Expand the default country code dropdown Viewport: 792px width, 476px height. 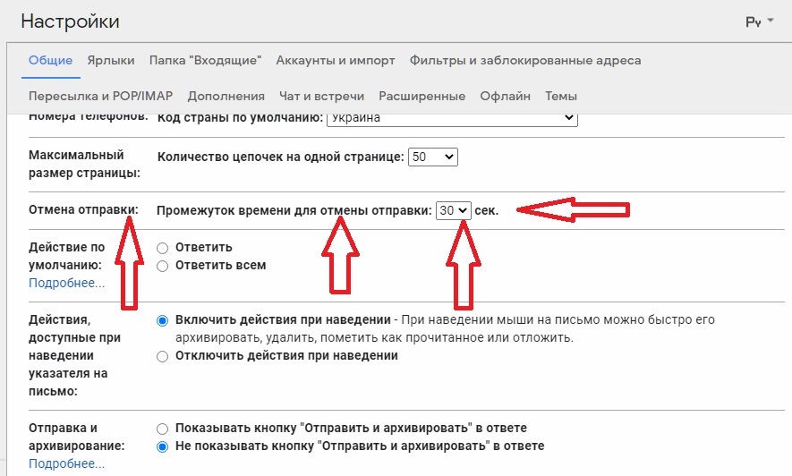(x=450, y=118)
